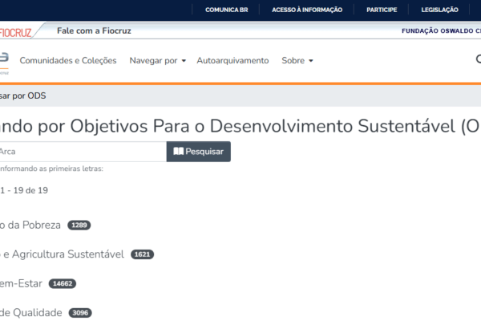This screenshot has width=481, height=321.
Task: Open the ACESSO À INFORMAÇÃO link
Action: [x=307, y=10]
